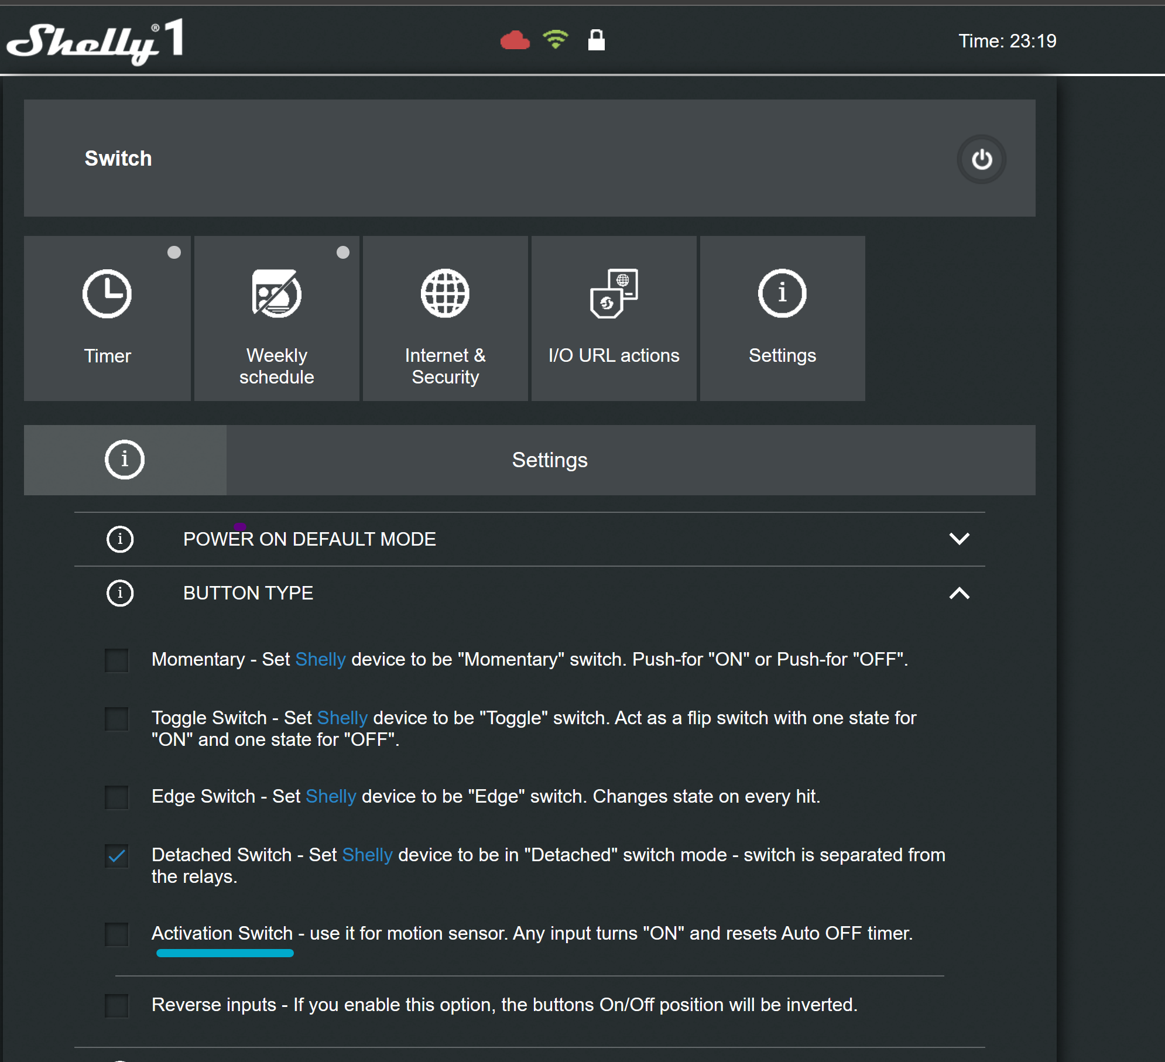Open the Weekly schedule icon

[x=276, y=294]
